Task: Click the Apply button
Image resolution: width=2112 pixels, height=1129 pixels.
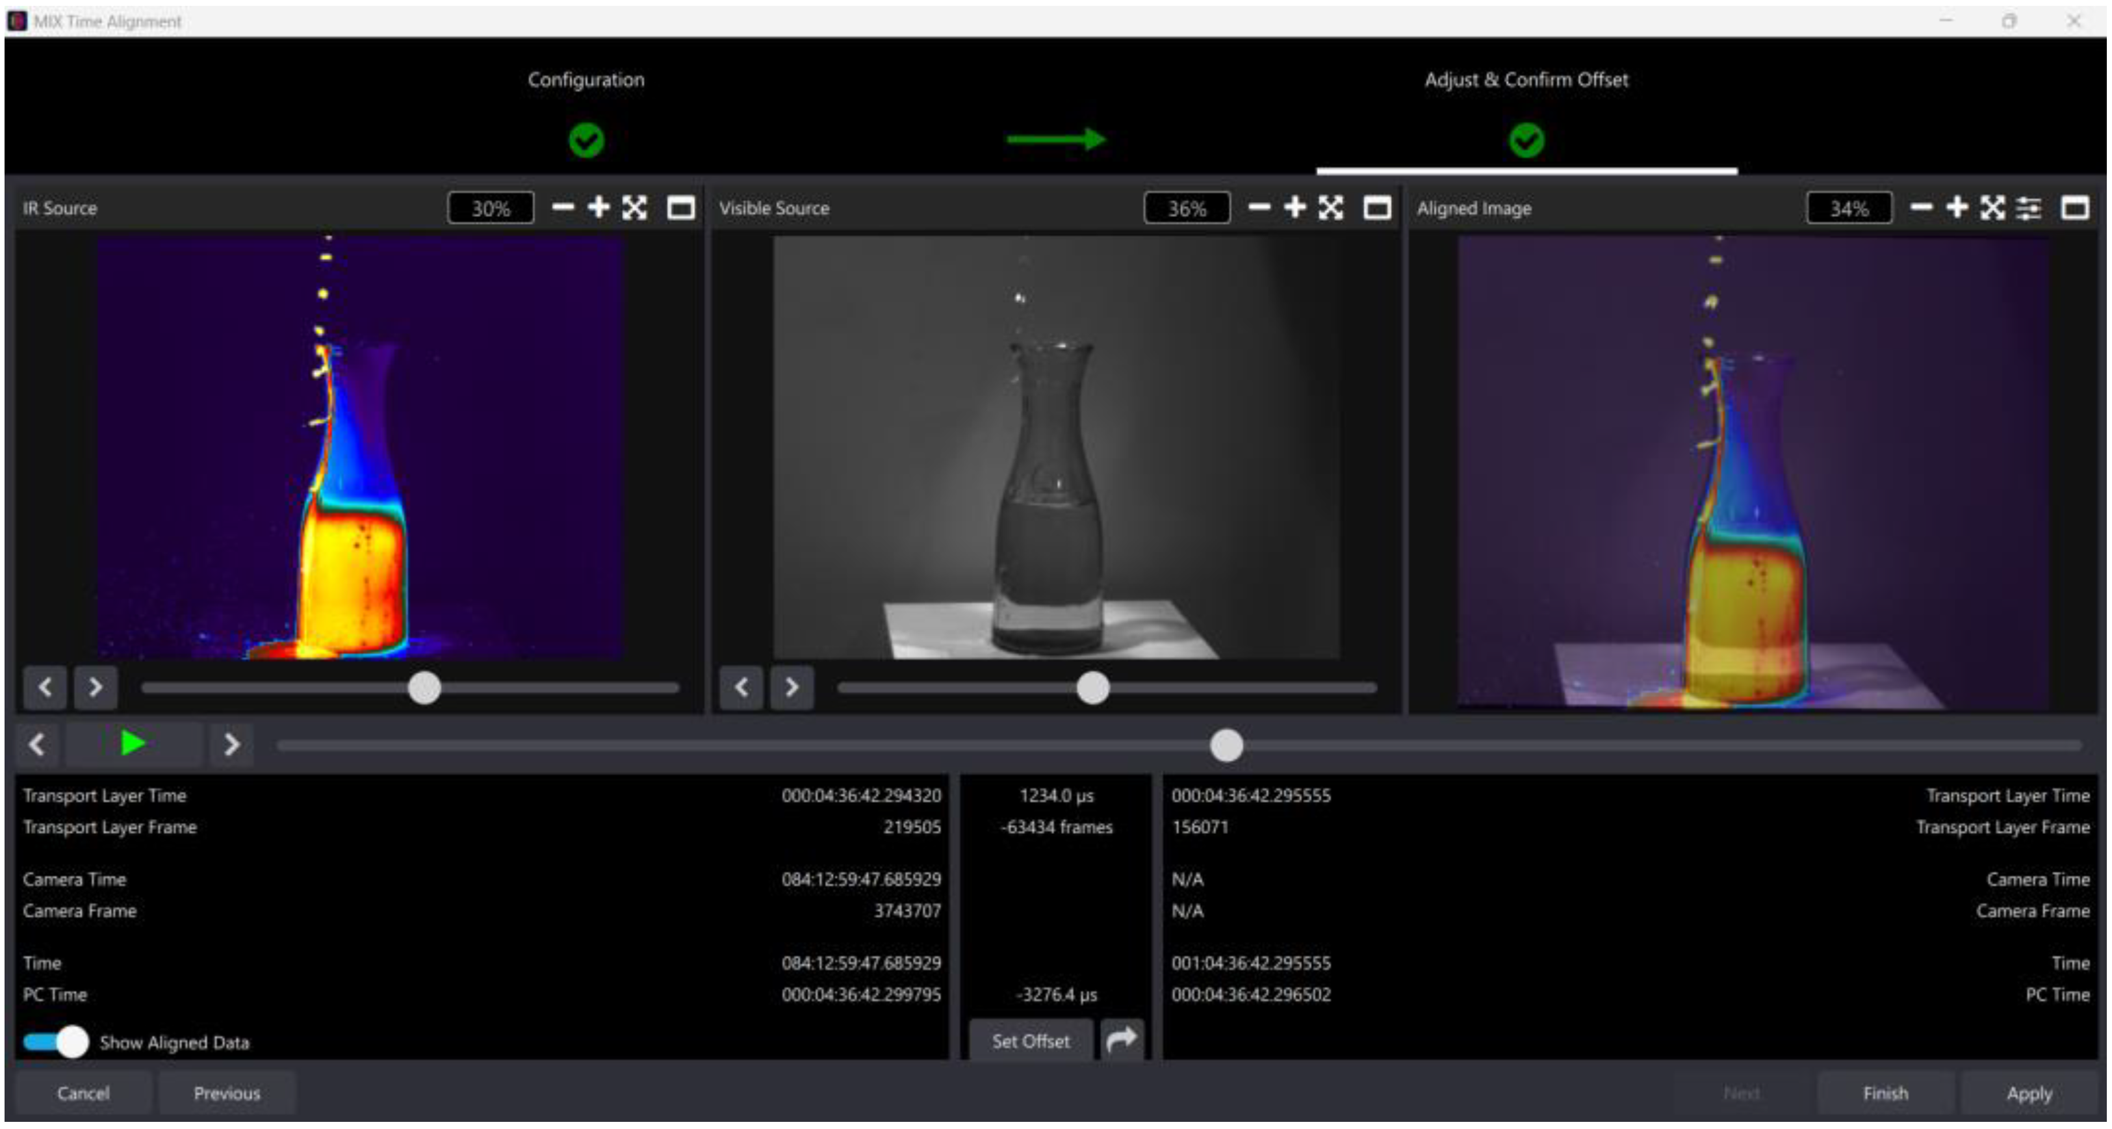Action: coord(2028,1093)
